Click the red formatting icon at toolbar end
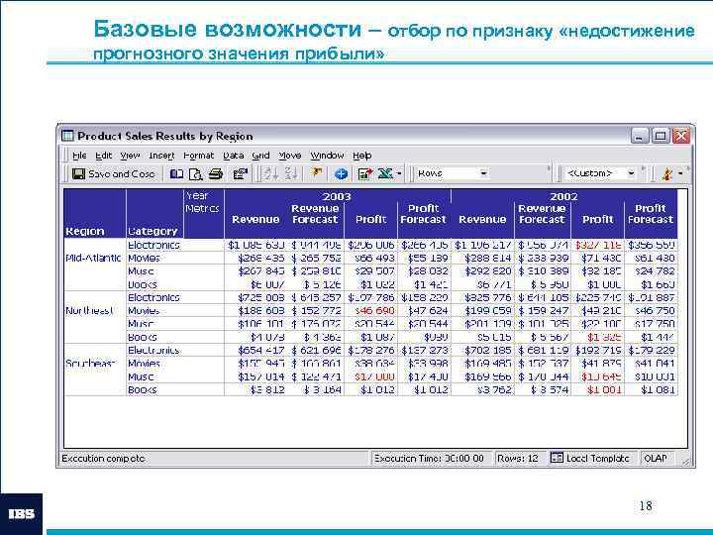 667,174
